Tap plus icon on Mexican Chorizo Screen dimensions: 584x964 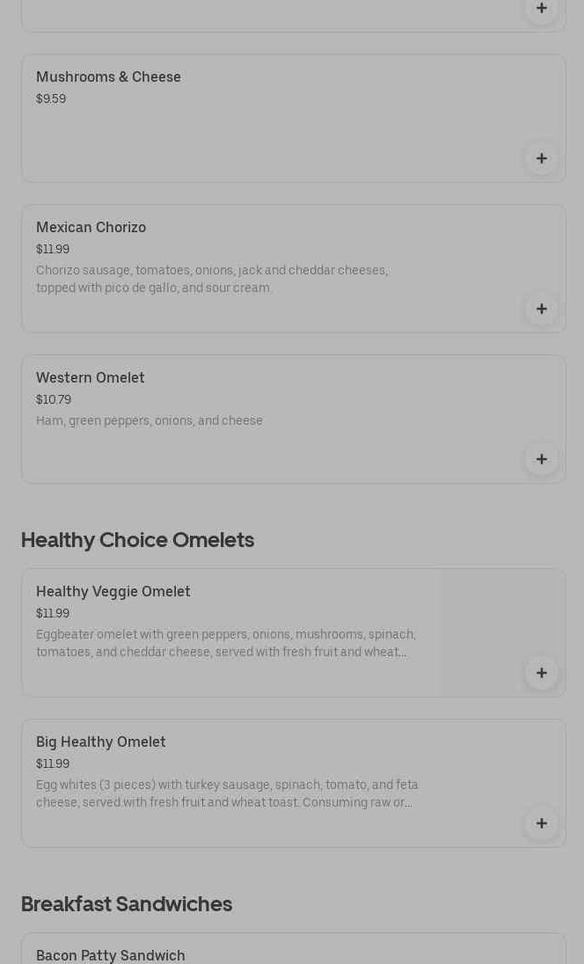(x=542, y=309)
